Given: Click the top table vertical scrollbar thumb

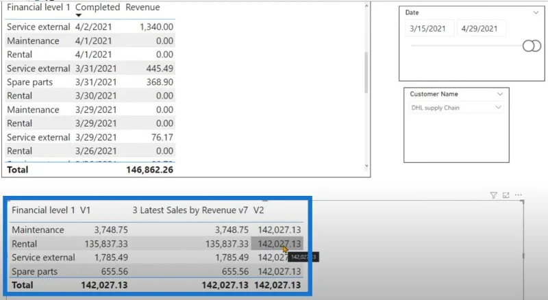Looking at the screenshot, I should click(366, 73).
